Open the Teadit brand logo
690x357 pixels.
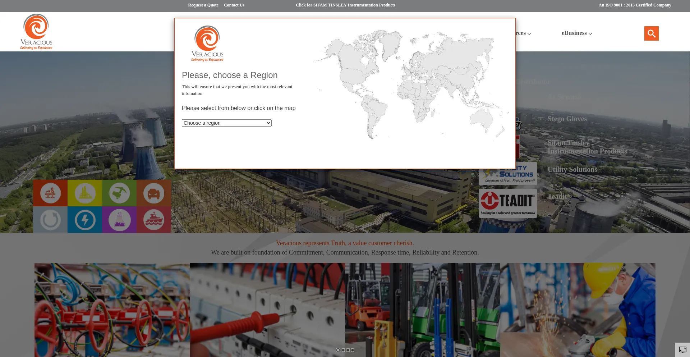(508, 203)
